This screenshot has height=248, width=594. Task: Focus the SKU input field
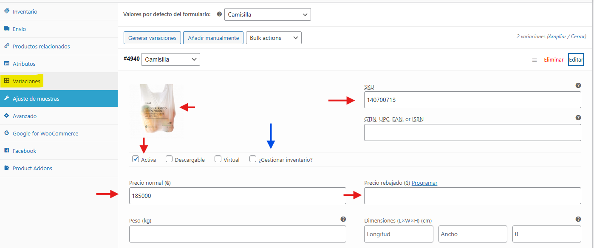tap(472, 100)
